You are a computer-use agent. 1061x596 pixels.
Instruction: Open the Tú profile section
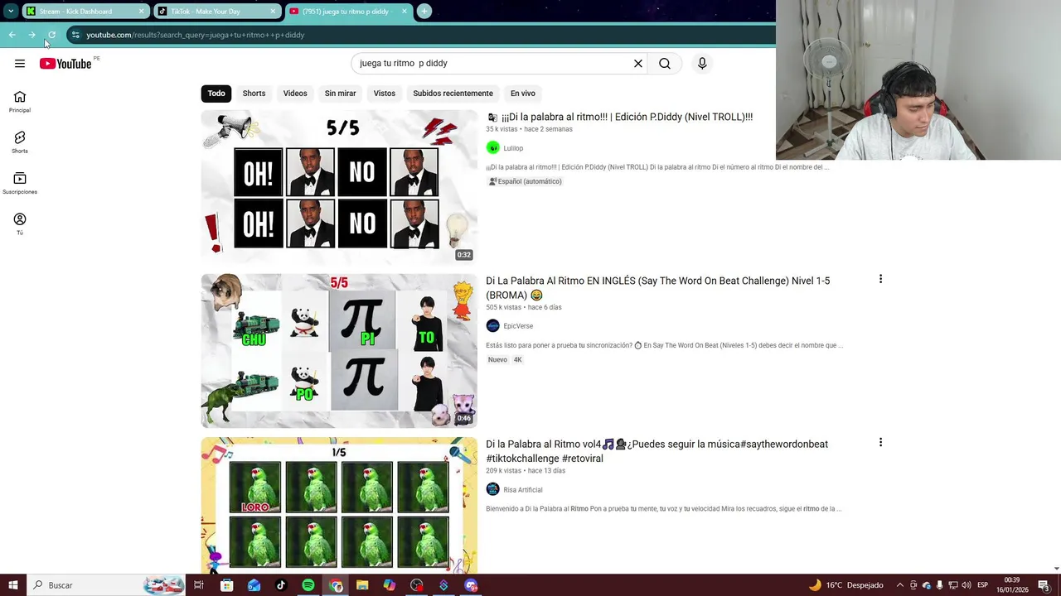(x=20, y=223)
